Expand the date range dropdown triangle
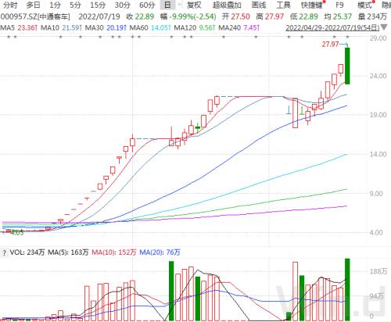391x322 pixels. click(384, 27)
